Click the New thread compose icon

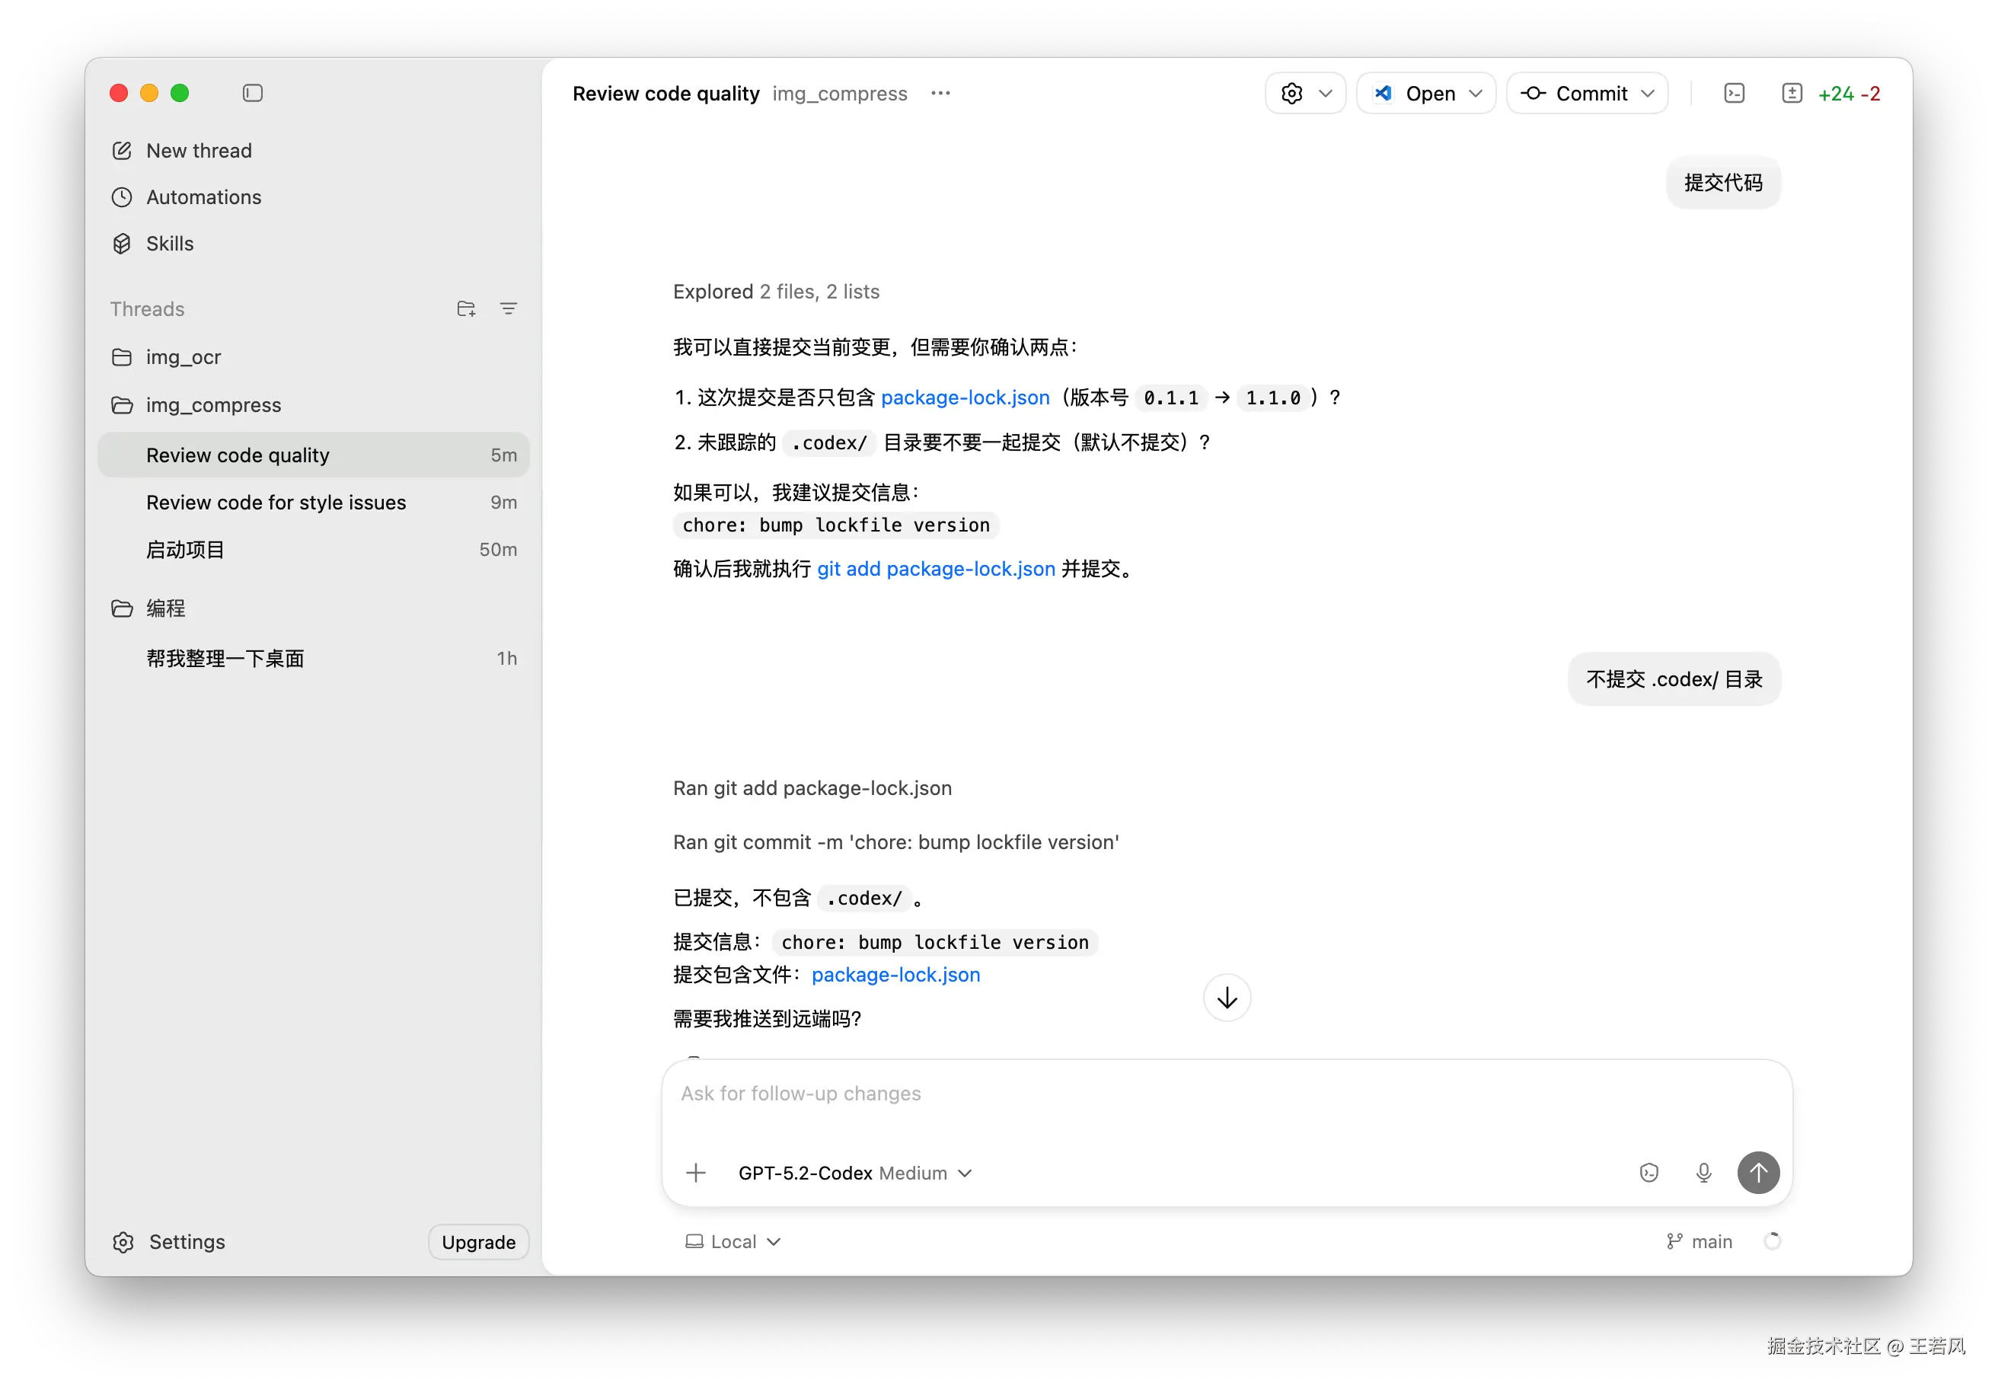[122, 151]
